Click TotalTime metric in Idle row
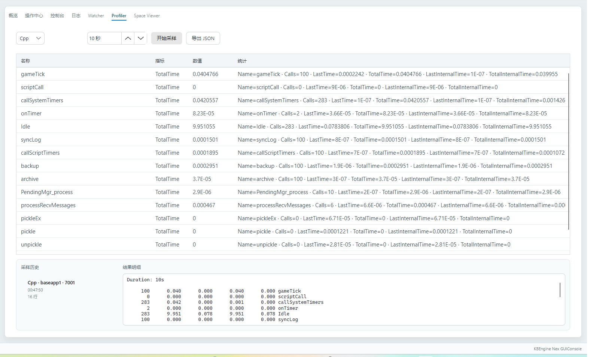Screen dimensions: 590x357 167,127
